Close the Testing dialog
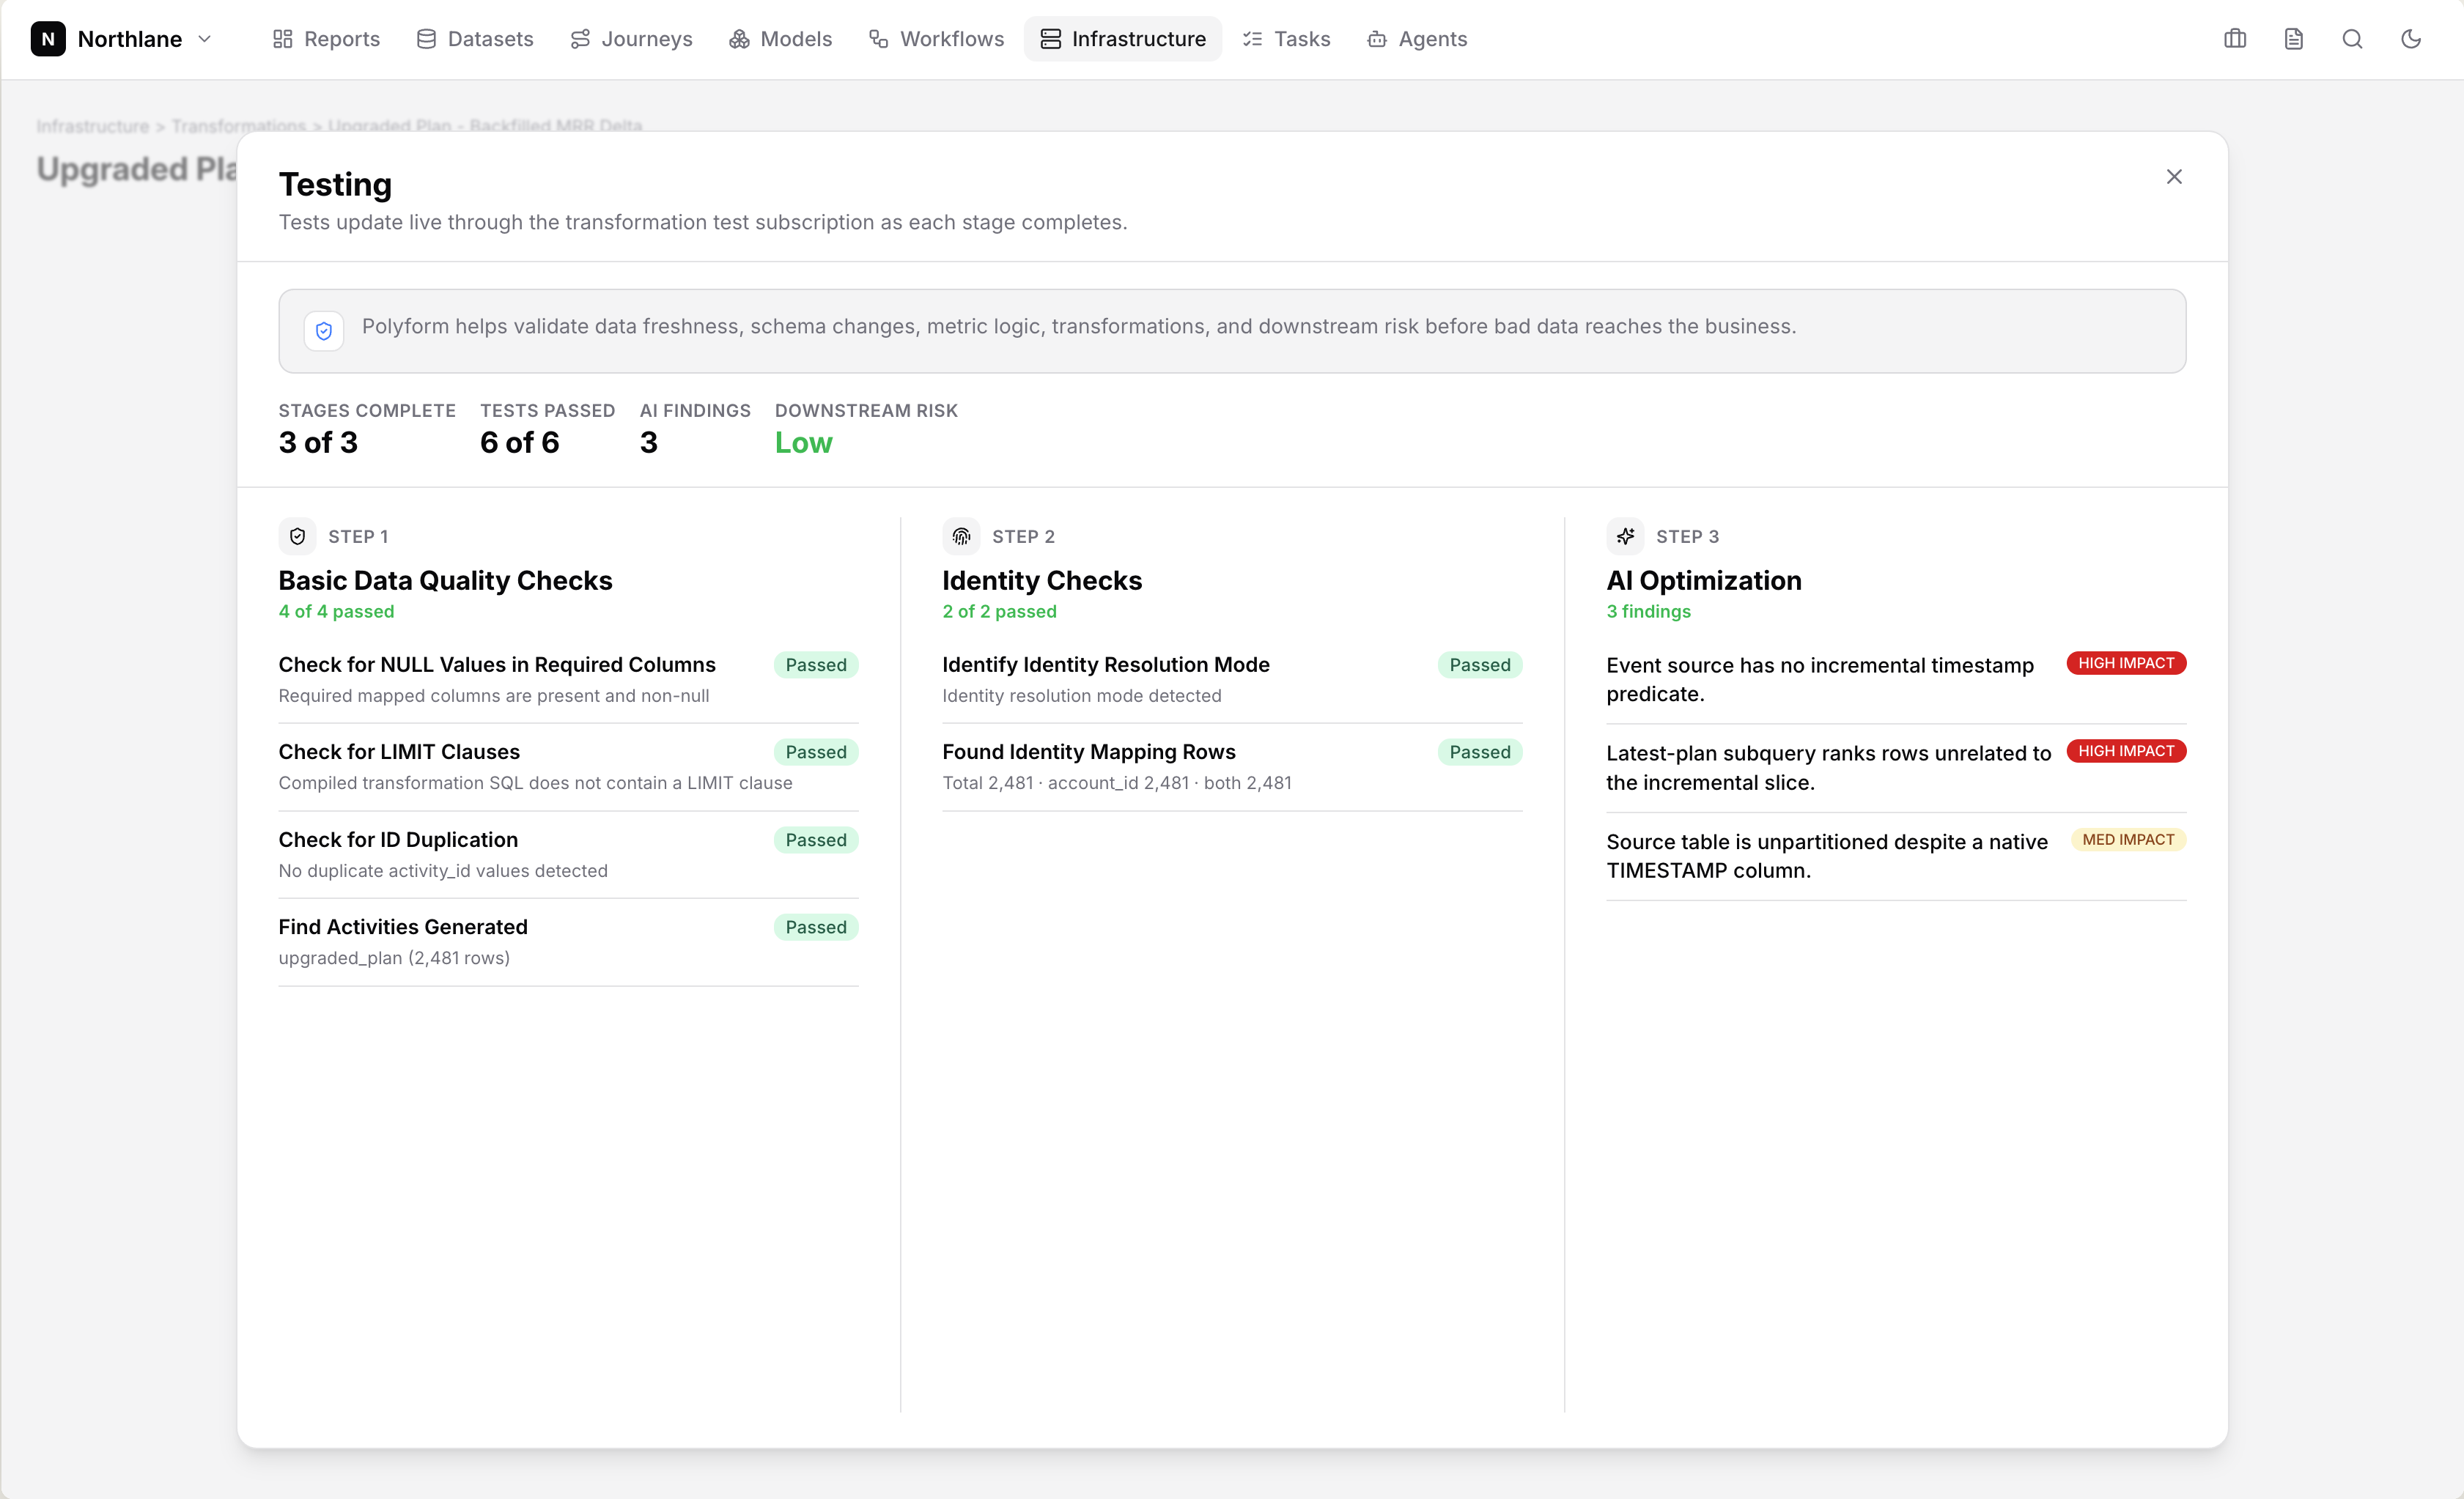The width and height of the screenshot is (2464, 1499). pos(2174,177)
